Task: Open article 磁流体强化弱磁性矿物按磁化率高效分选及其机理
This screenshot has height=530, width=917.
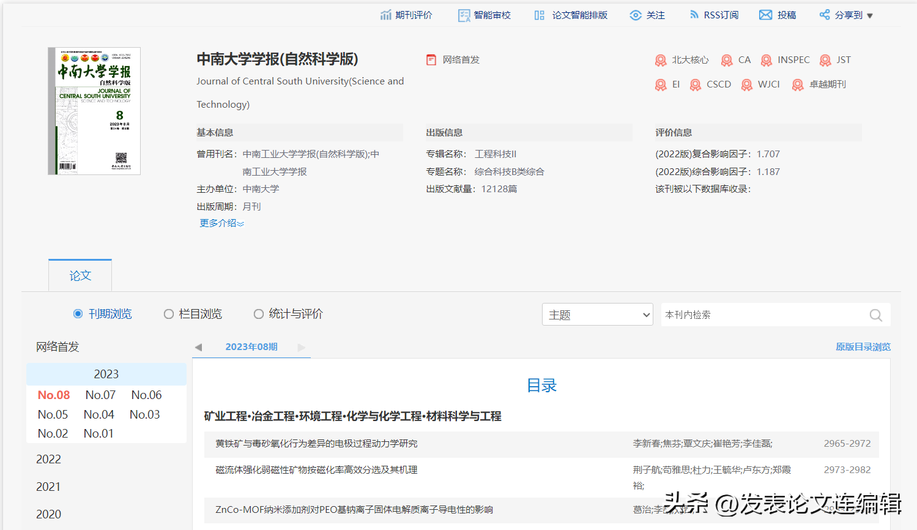Action: coord(316,470)
